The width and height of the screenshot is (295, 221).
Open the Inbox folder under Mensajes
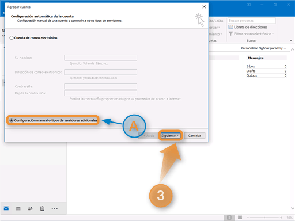(x=251, y=66)
